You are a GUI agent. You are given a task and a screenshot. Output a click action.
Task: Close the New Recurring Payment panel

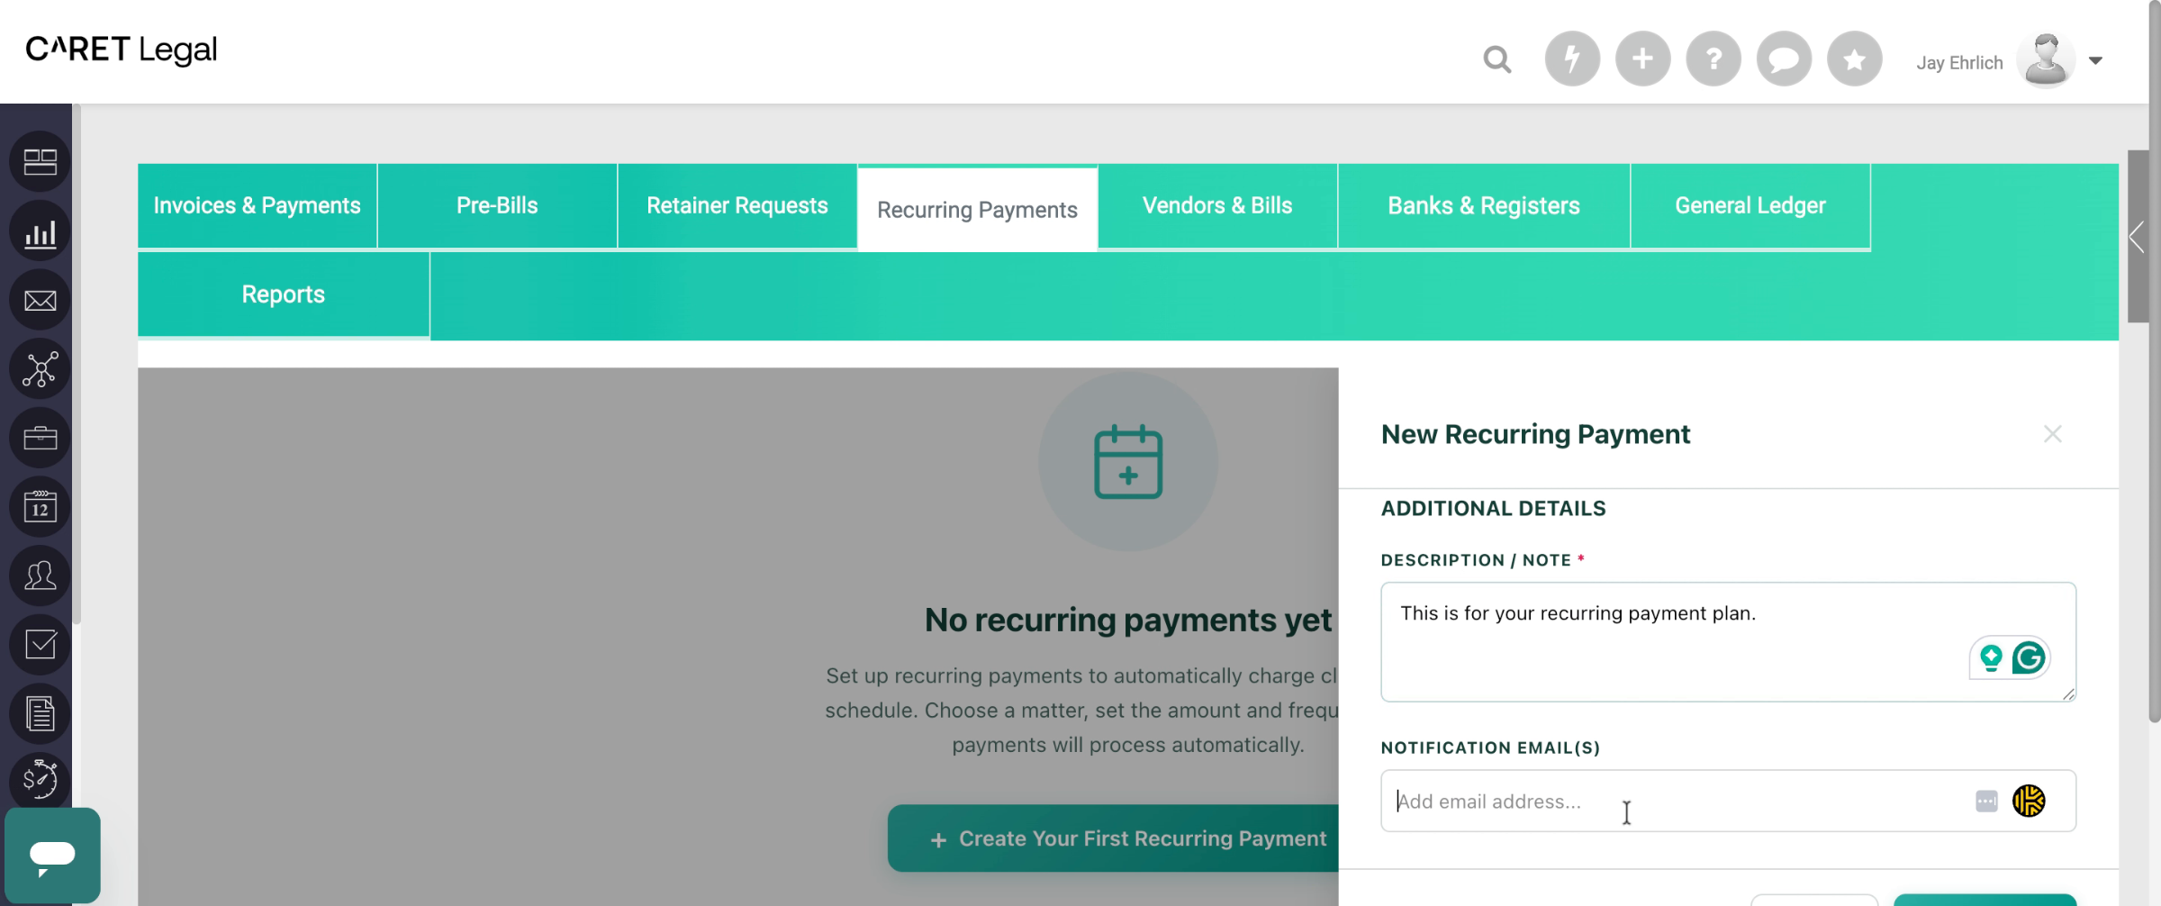coord(2052,434)
